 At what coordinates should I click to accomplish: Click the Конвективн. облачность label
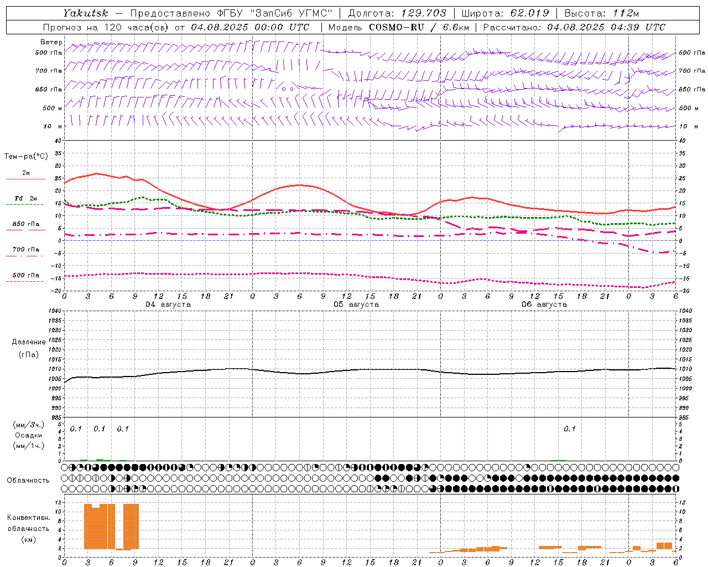(x=28, y=523)
